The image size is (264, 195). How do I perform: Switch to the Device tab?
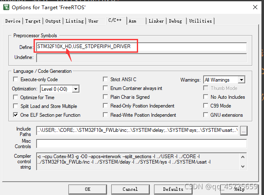tap(13, 21)
